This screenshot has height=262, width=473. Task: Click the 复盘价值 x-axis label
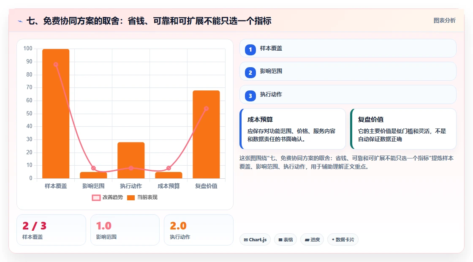(x=207, y=186)
